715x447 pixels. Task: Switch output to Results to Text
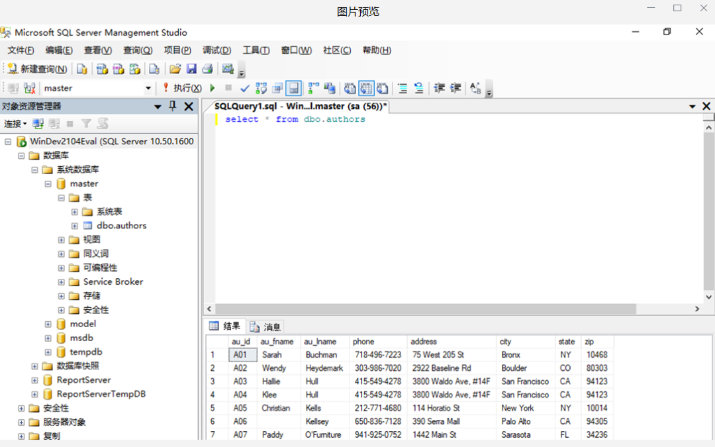point(350,88)
